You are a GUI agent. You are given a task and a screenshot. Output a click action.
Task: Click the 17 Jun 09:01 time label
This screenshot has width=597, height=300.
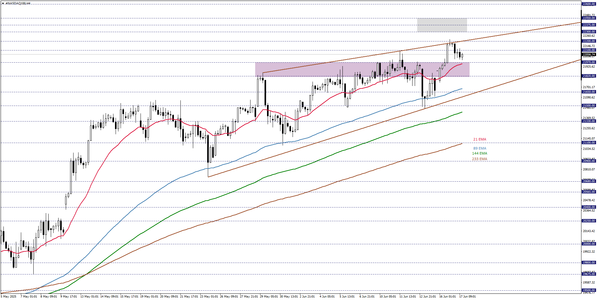pyautogui.click(x=467, y=297)
